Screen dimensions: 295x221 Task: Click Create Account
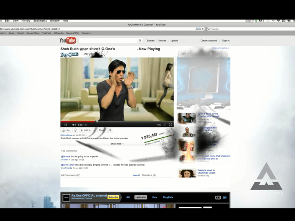(209, 41)
